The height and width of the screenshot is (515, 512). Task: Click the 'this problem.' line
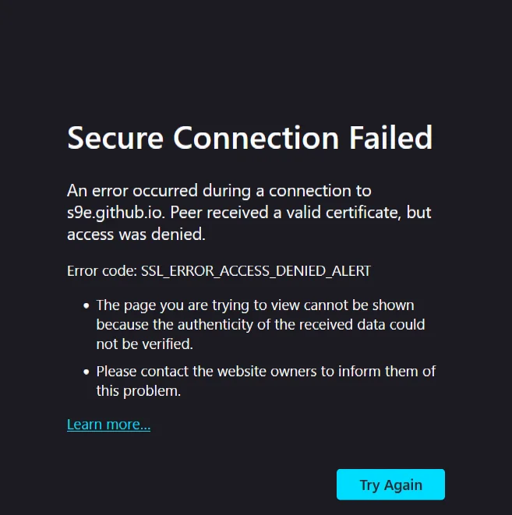139,391
